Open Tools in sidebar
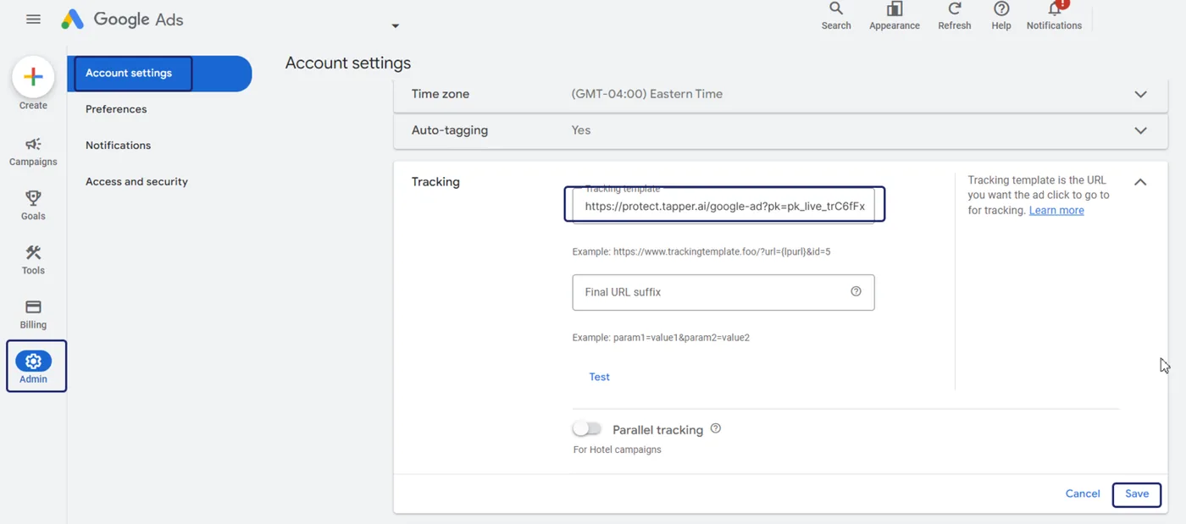Viewport: 1186px width, 524px height. (33, 260)
